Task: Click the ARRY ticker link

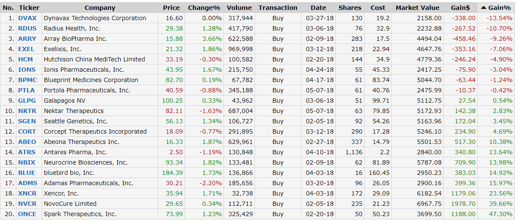Action: (x=27, y=39)
